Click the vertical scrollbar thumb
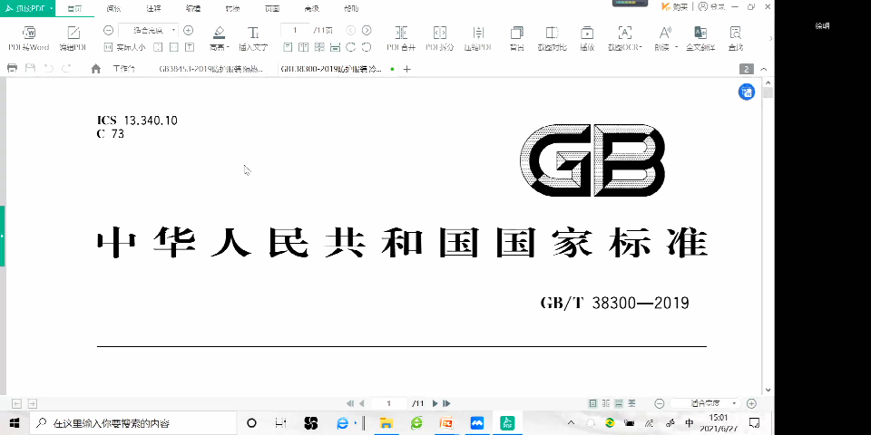The width and height of the screenshot is (871, 435). pyautogui.click(x=768, y=92)
